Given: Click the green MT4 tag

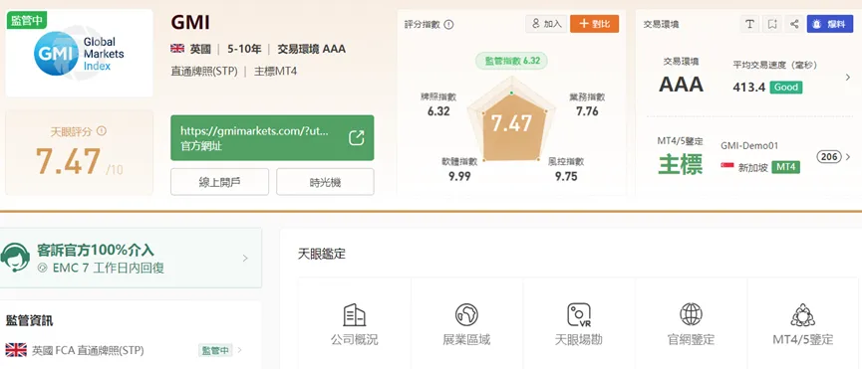Looking at the screenshot, I should [x=785, y=167].
